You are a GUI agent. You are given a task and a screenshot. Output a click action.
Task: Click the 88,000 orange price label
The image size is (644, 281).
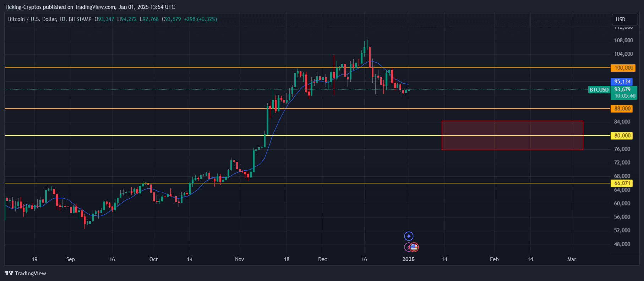[x=622, y=109]
